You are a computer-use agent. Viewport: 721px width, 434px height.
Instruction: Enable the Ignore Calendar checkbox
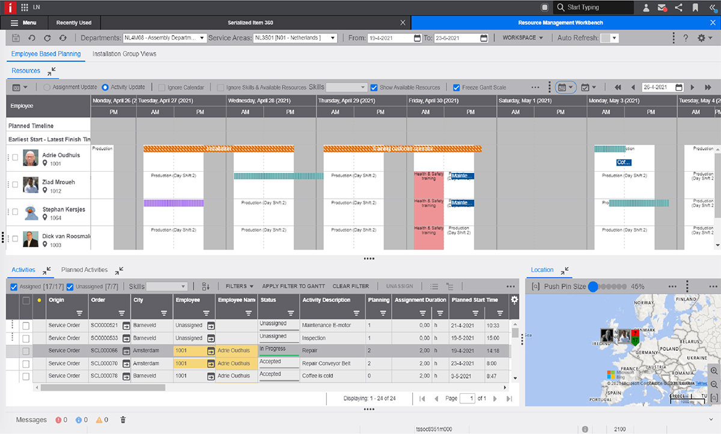click(x=162, y=88)
